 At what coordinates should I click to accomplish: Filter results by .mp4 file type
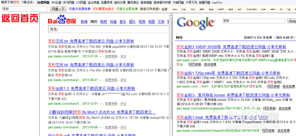click(230, 9)
